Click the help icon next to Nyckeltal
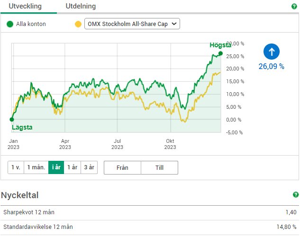The image size is (300, 236). tap(296, 194)
